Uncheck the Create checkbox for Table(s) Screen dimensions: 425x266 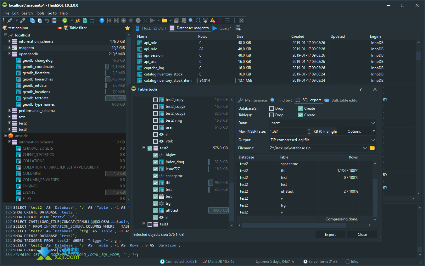tap(301, 115)
